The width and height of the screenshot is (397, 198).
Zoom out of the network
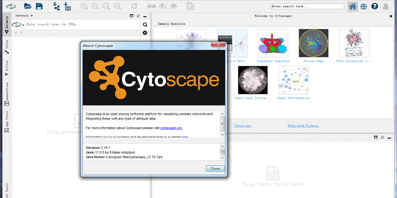pos(95,6)
